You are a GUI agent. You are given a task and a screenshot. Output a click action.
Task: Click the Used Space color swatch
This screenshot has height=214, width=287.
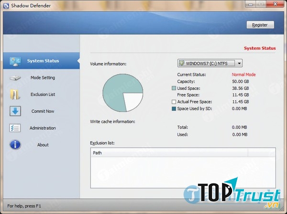click(174, 88)
